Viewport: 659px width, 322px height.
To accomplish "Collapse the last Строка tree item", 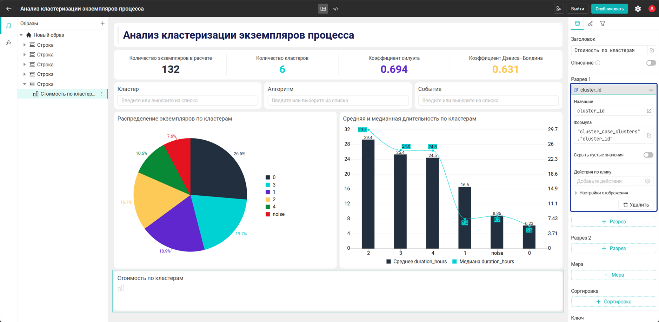I will tap(25, 84).
